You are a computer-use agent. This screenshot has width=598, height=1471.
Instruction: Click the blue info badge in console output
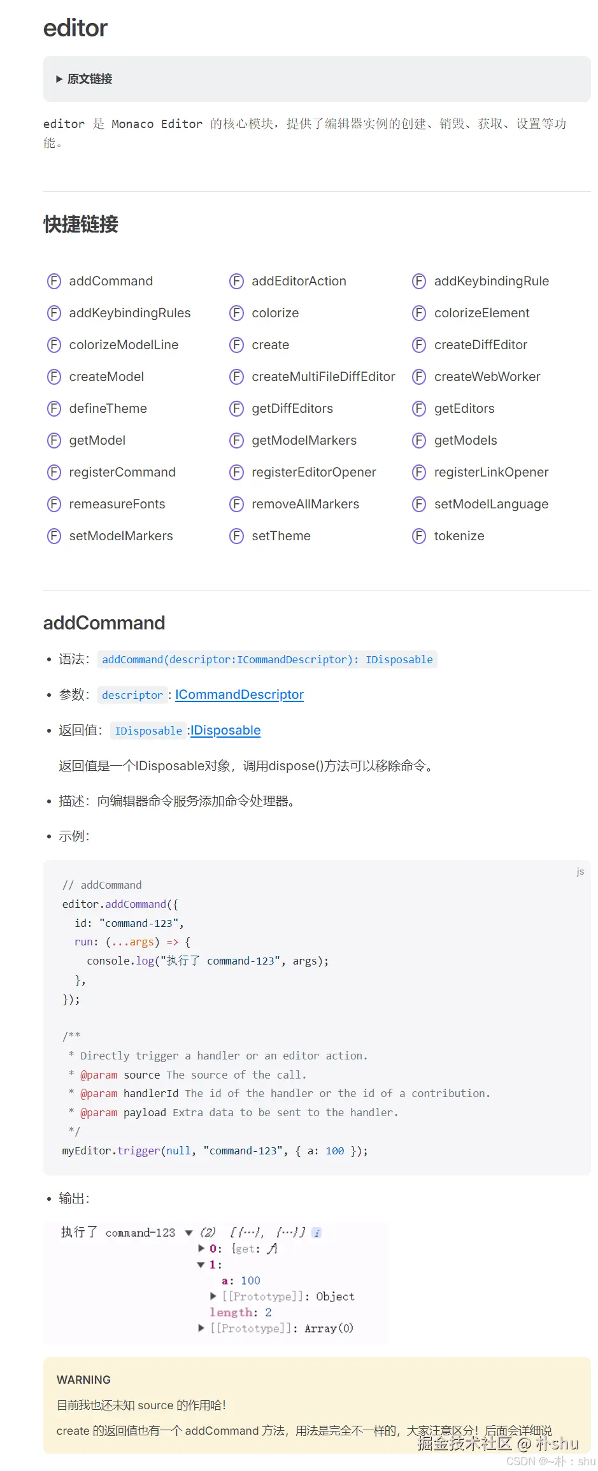point(317,1233)
